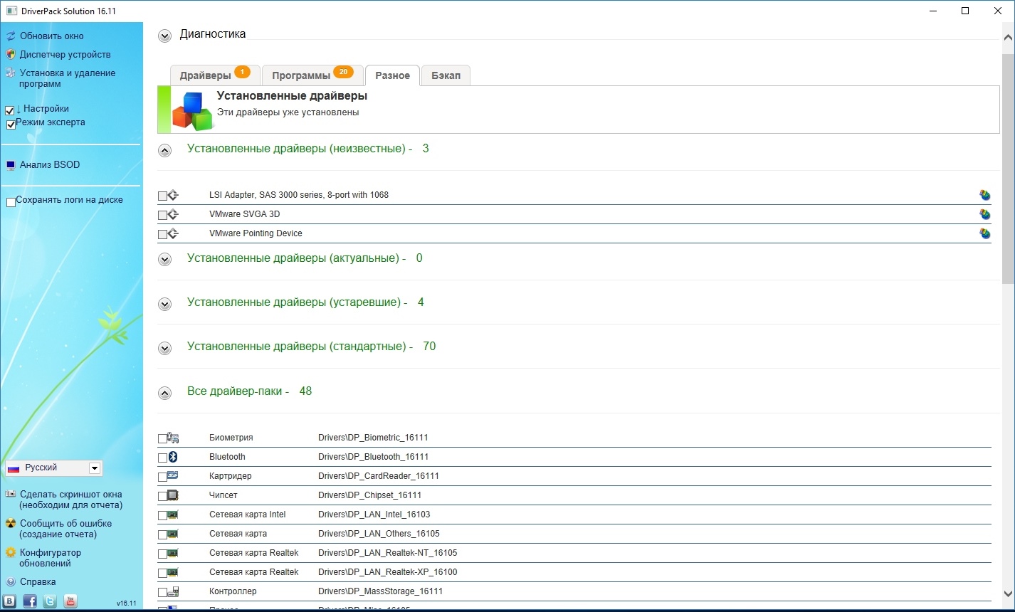Check the Сетевая карта Intel checkbox
Screen dimensions: 1015x612
tap(162, 515)
